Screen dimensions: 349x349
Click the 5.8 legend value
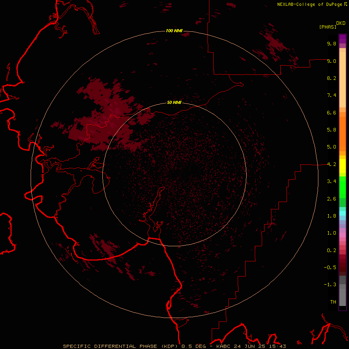332,130
